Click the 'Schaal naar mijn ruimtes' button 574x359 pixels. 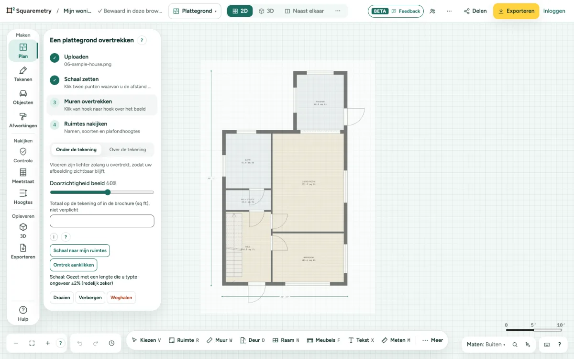(80, 250)
